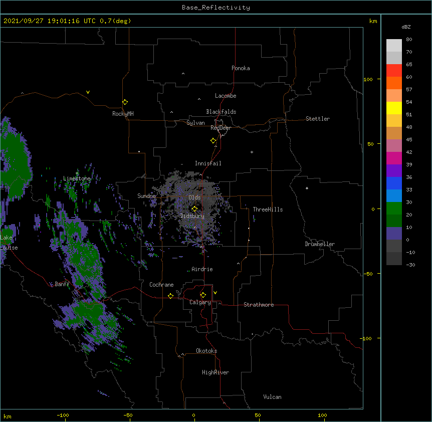Click the km unit label at bottom left

(x=8, y=416)
